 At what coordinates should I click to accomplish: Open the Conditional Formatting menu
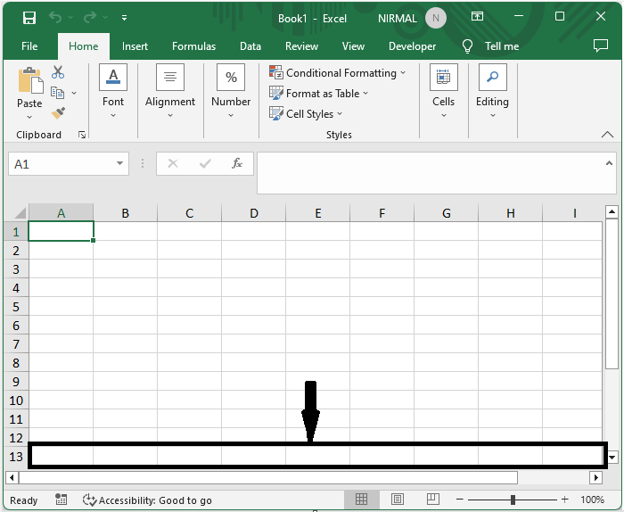(x=338, y=73)
